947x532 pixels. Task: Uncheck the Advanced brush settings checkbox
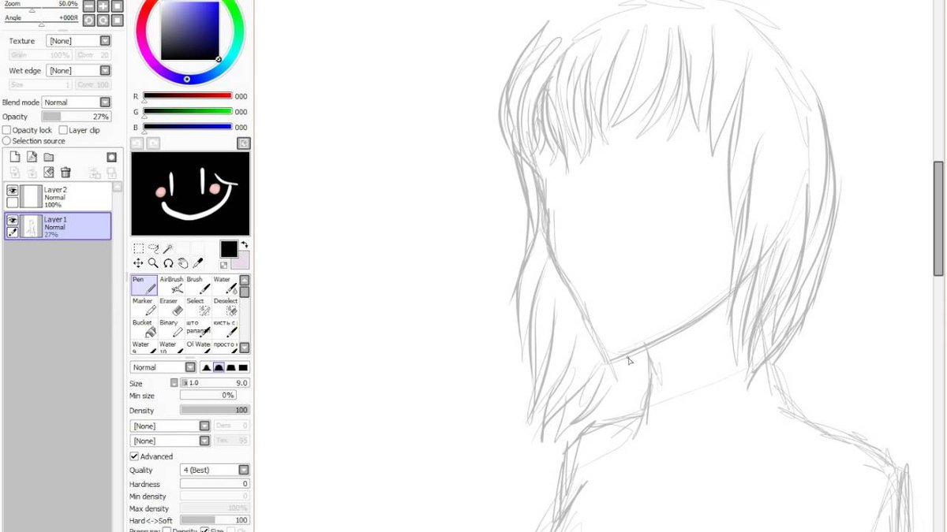point(134,456)
